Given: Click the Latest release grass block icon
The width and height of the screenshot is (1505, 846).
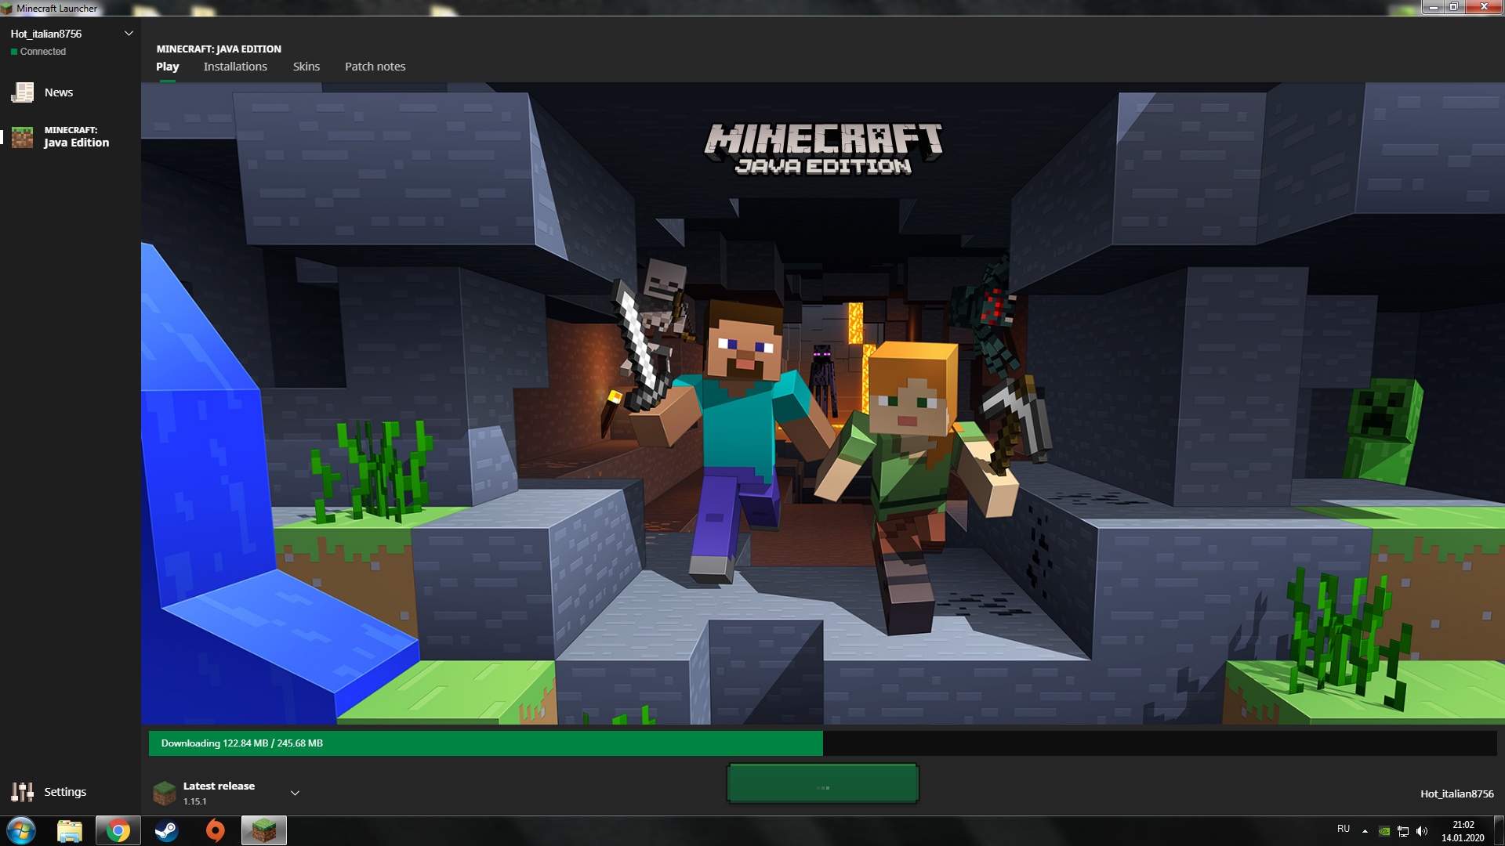Looking at the screenshot, I should (165, 793).
